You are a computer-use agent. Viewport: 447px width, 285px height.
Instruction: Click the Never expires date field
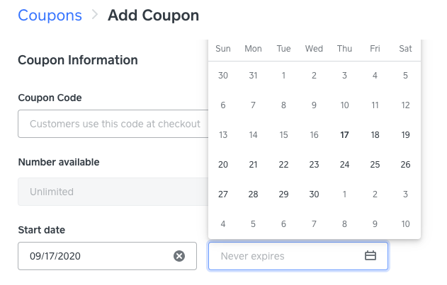click(287, 256)
